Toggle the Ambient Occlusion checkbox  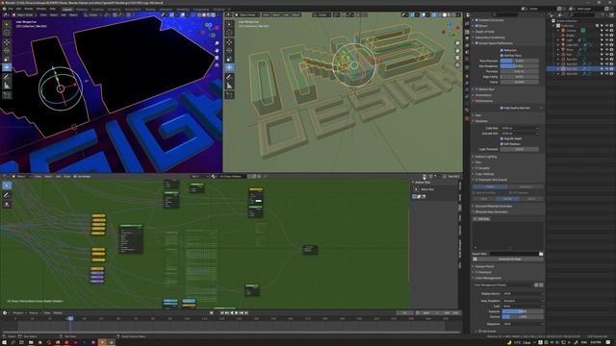(x=477, y=20)
